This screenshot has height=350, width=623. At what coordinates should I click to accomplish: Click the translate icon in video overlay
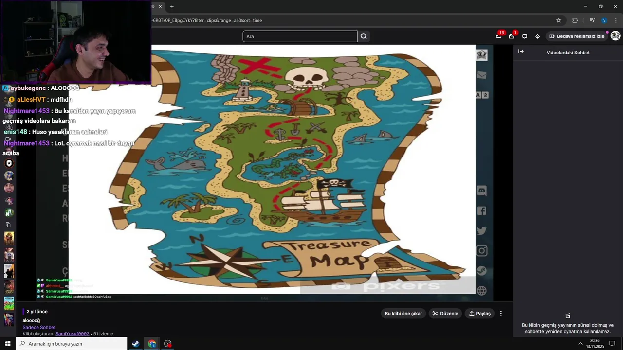click(x=482, y=95)
